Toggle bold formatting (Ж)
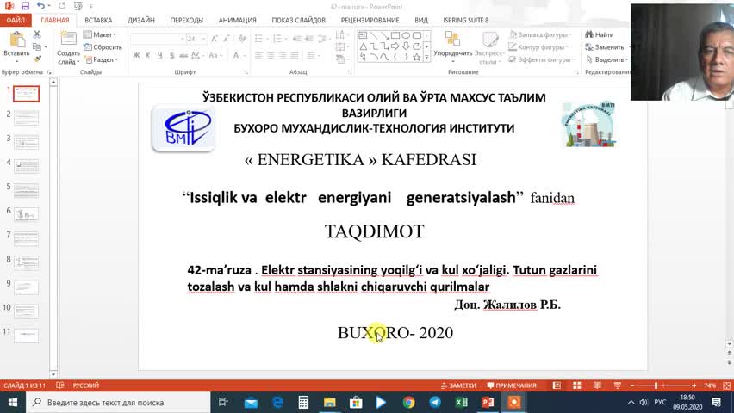Screen dimensions: 734x413 point(136,55)
